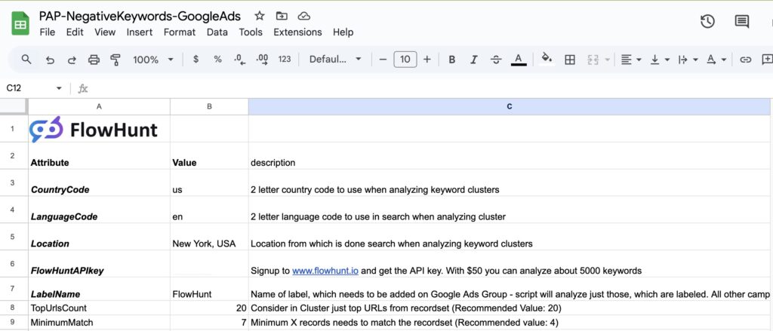
Task: Follow the www.flowhunt.io link
Action: pos(325,271)
